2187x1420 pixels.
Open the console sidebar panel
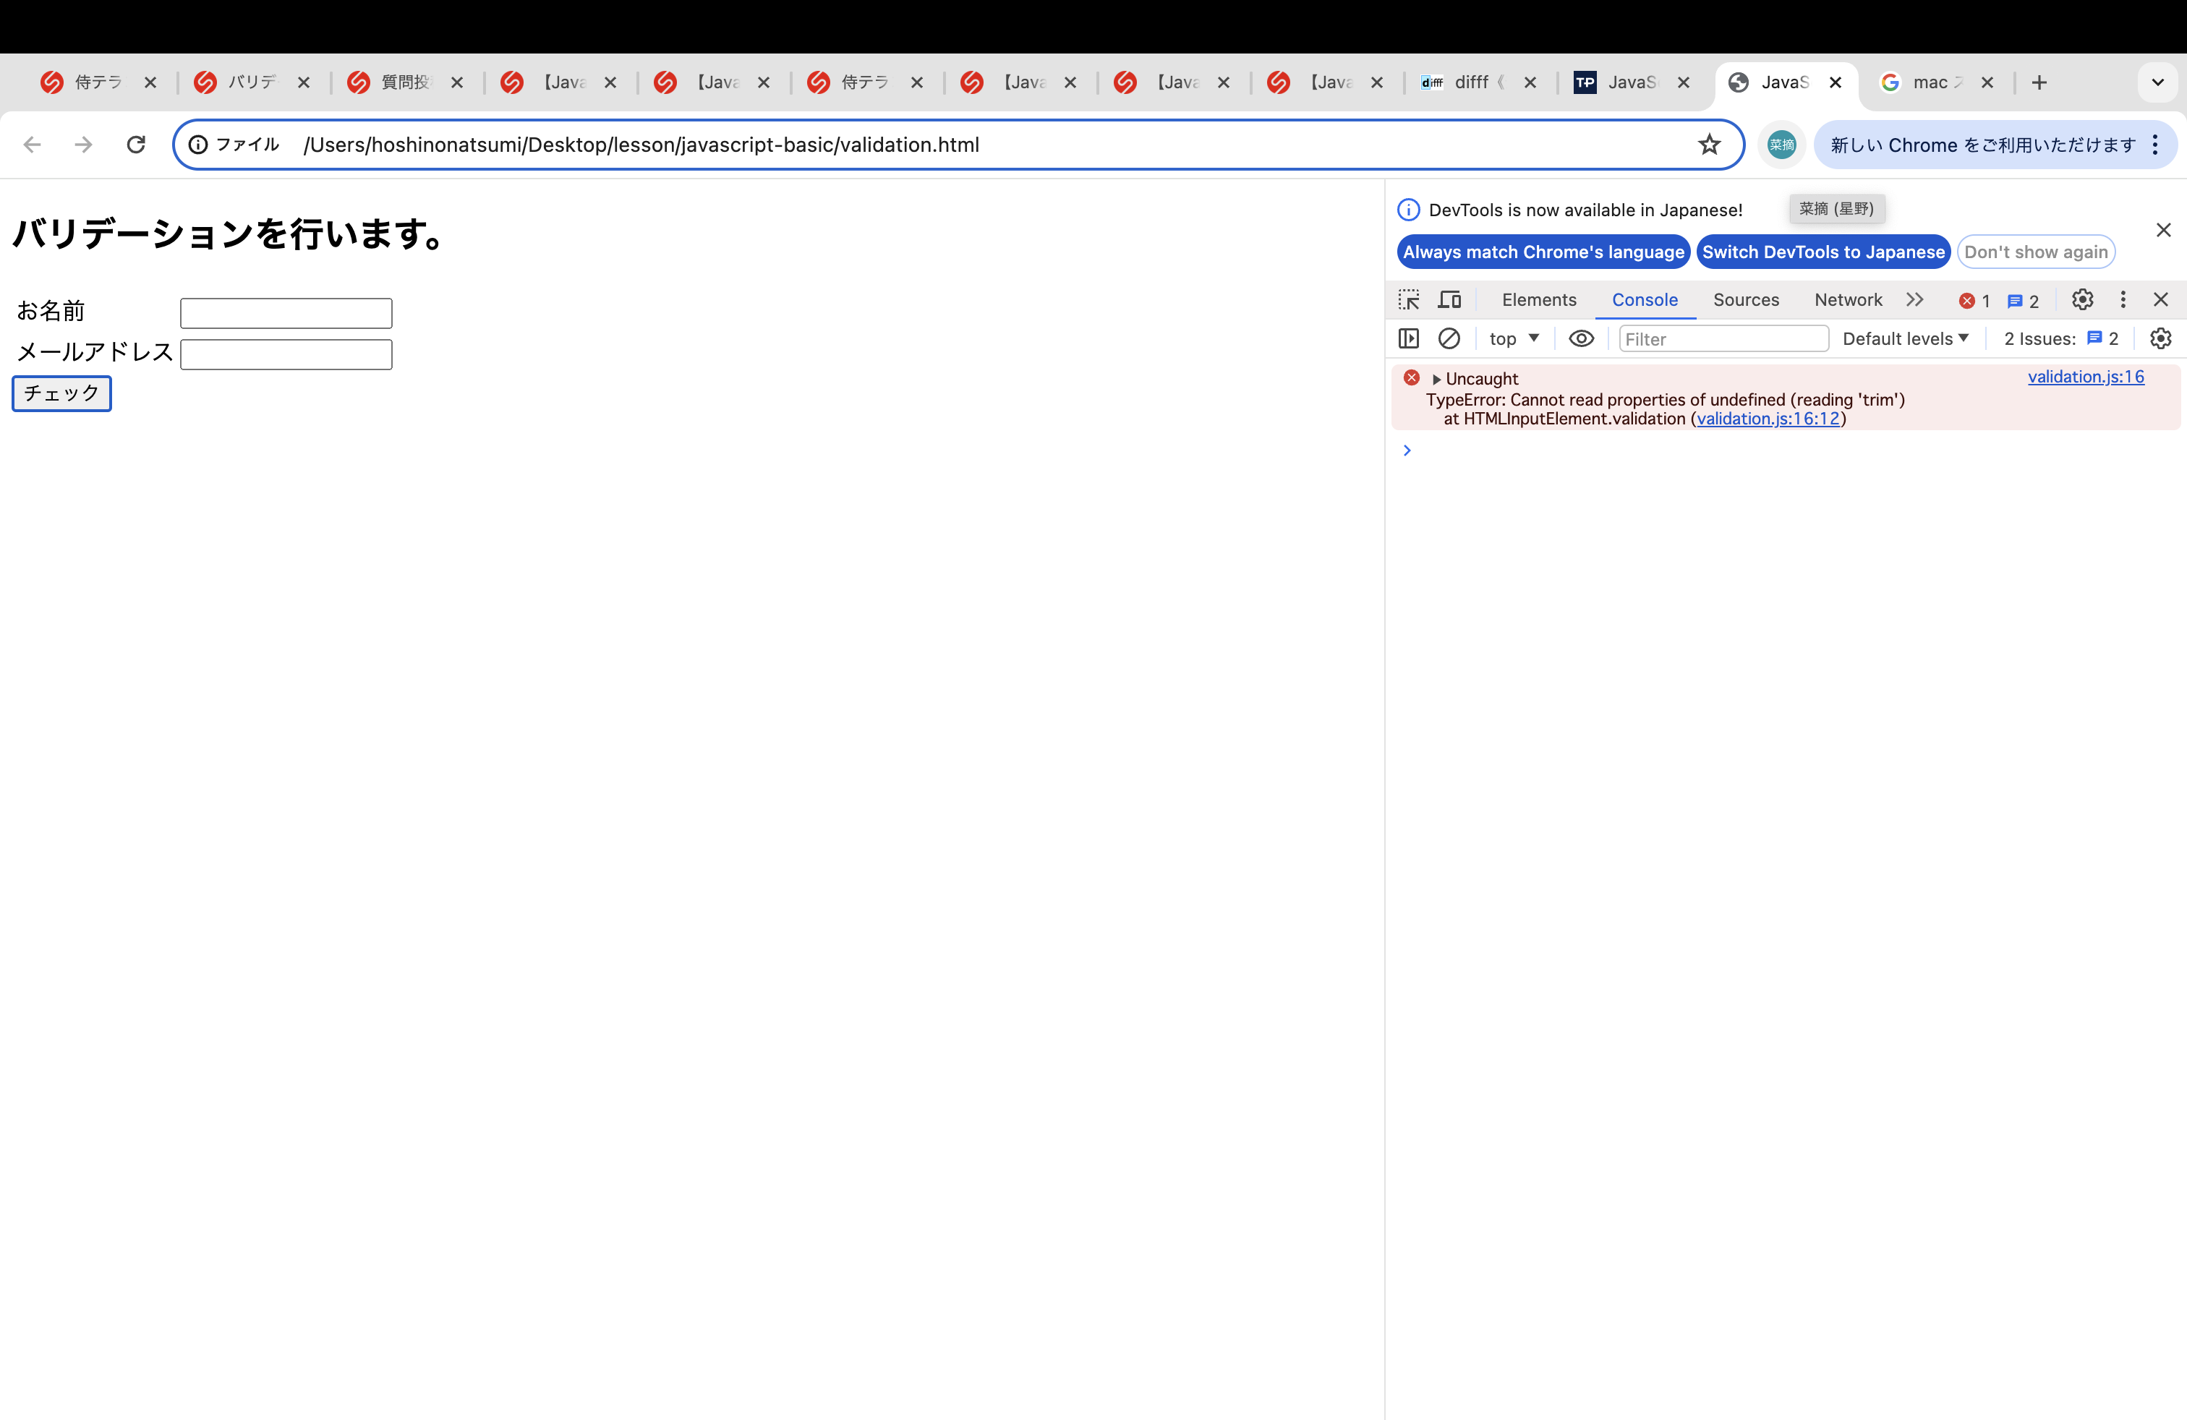[1409, 339]
